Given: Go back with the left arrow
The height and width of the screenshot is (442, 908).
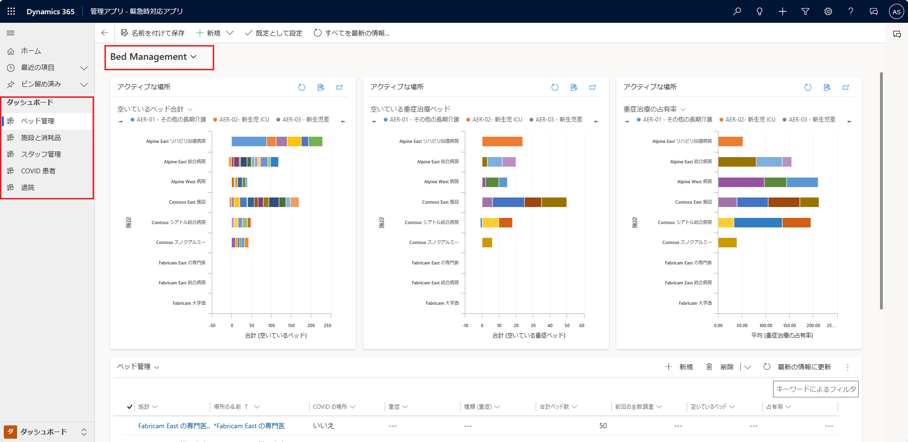Looking at the screenshot, I should 105,33.
